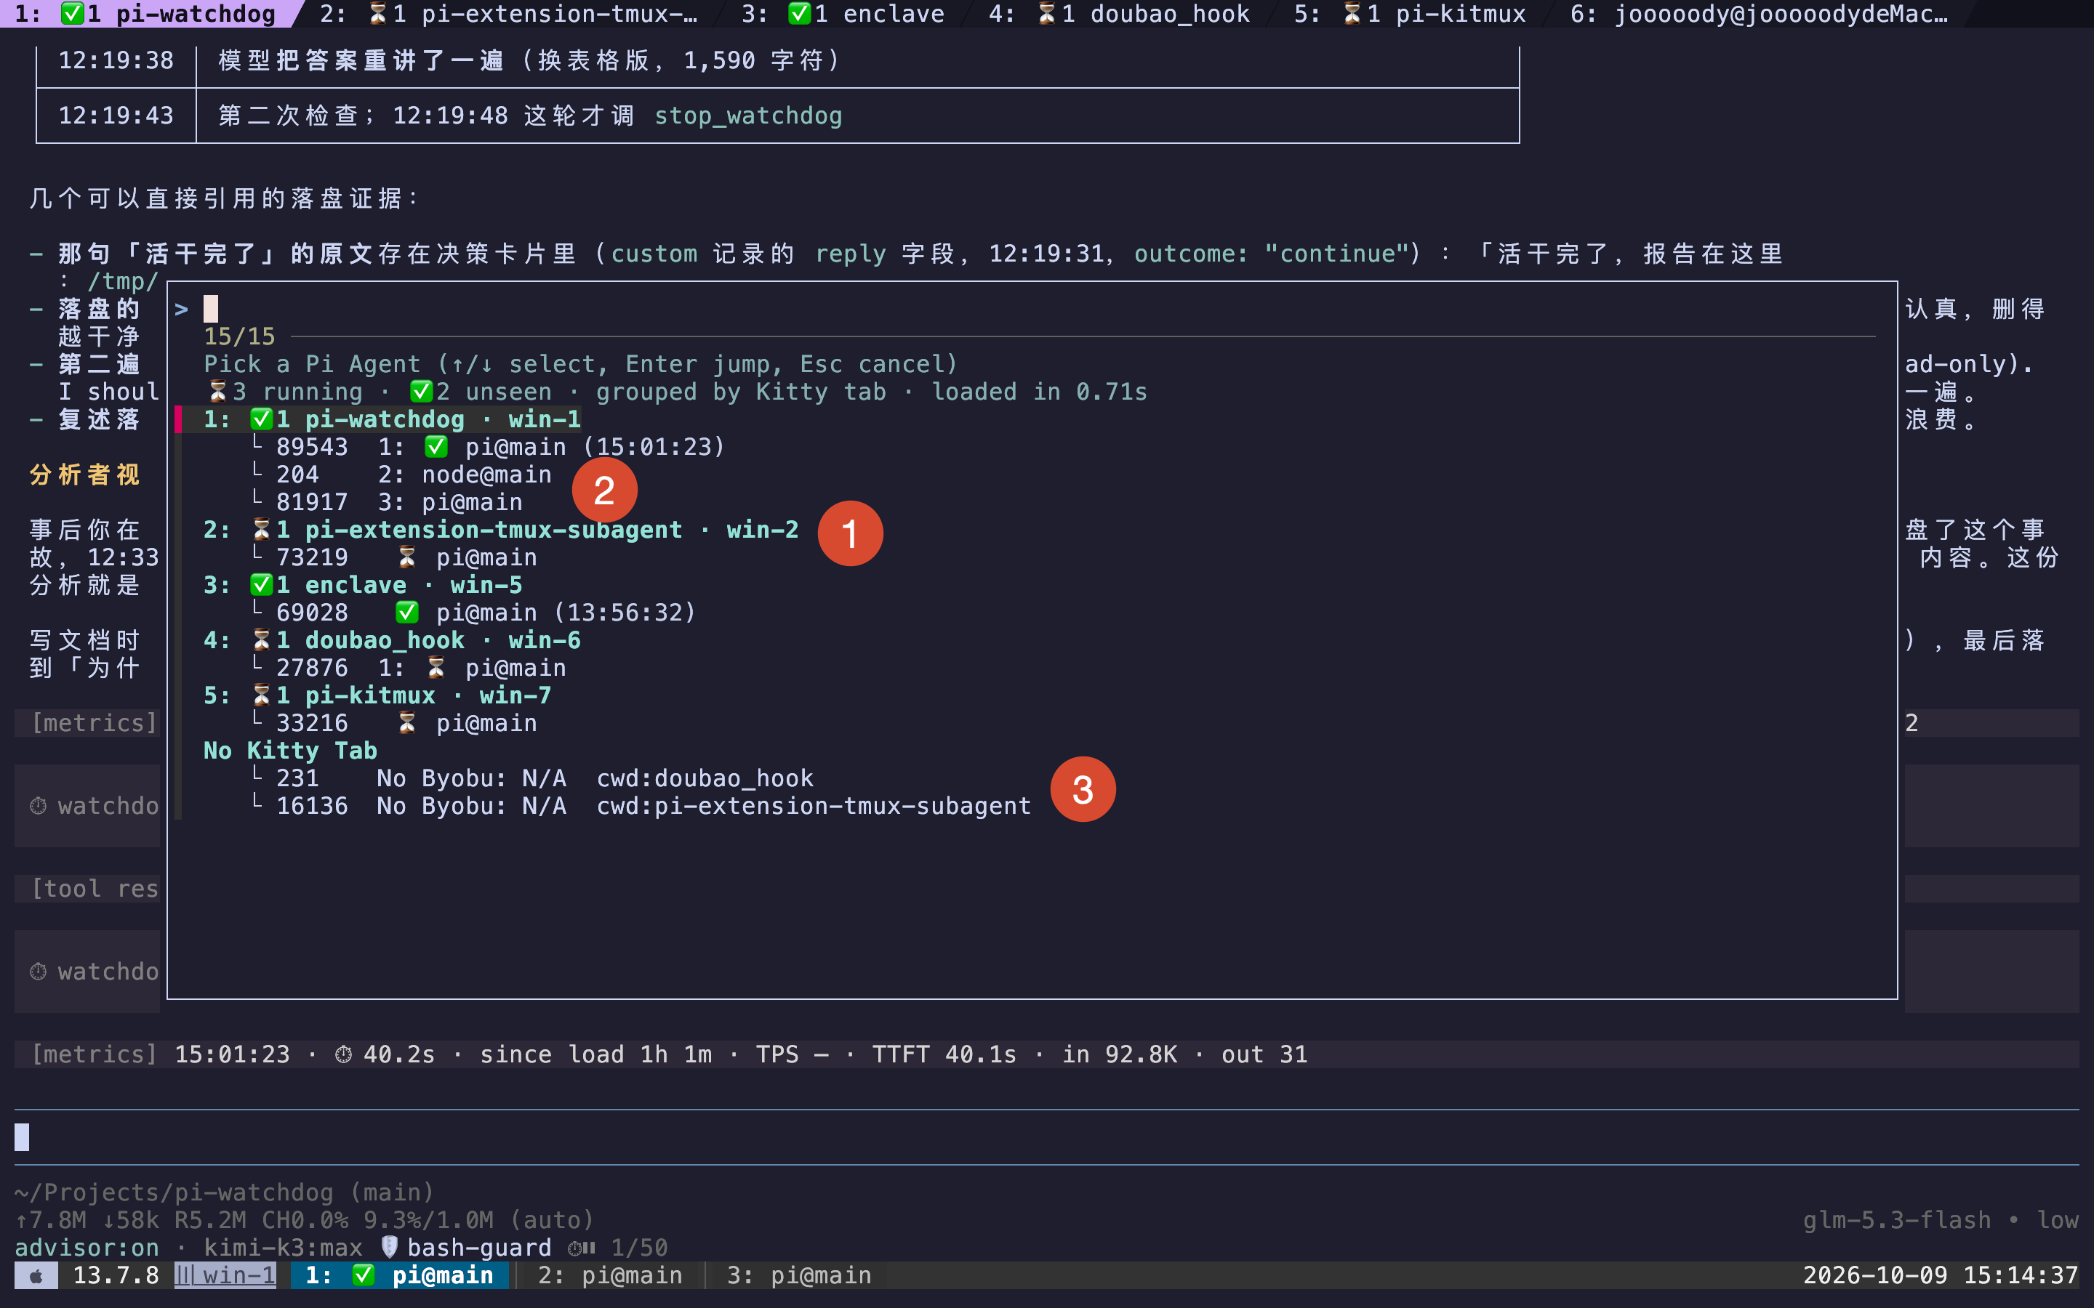Select the doubao_hook · win-6 group row
2094x1308 pixels.
click(x=392, y=641)
